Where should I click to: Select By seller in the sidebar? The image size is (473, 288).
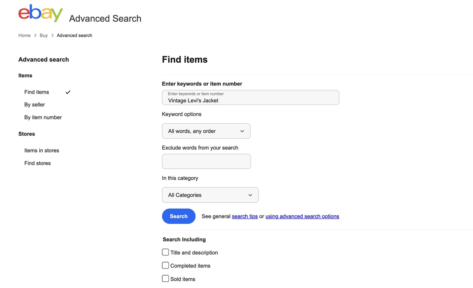click(34, 104)
